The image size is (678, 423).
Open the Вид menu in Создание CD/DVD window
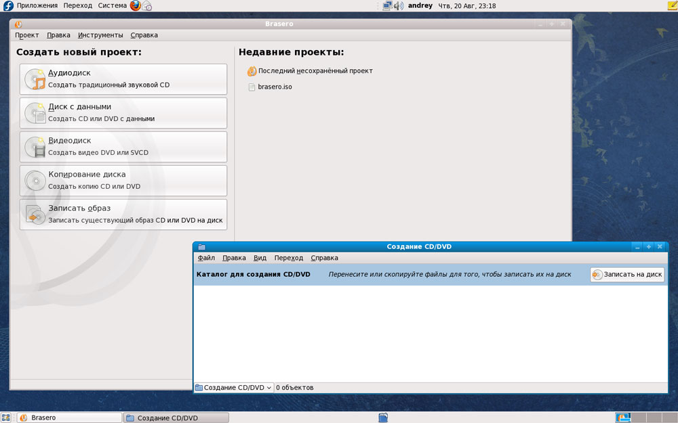(x=260, y=258)
